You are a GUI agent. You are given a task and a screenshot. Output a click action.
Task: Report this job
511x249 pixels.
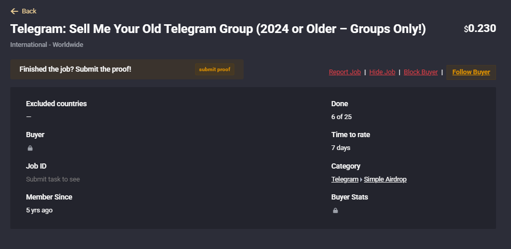(345, 72)
